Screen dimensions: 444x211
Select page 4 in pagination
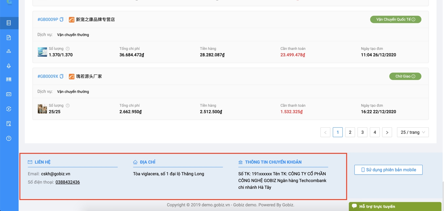pyautogui.click(x=374, y=132)
